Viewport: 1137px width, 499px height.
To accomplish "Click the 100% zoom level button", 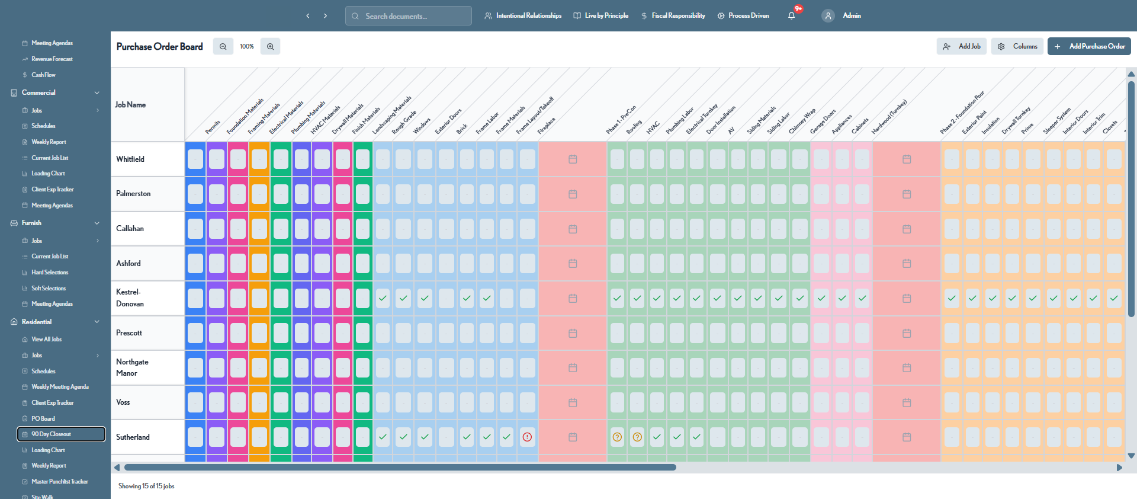I will pyautogui.click(x=246, y=46).
